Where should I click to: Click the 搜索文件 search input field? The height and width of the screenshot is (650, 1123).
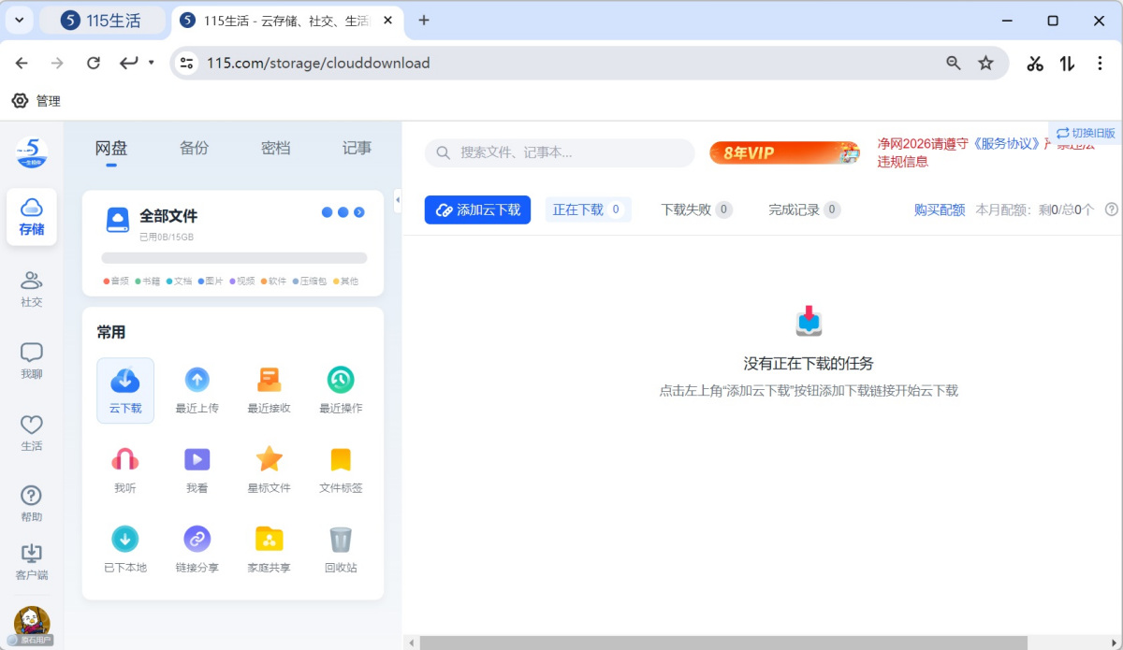[571, 152]
